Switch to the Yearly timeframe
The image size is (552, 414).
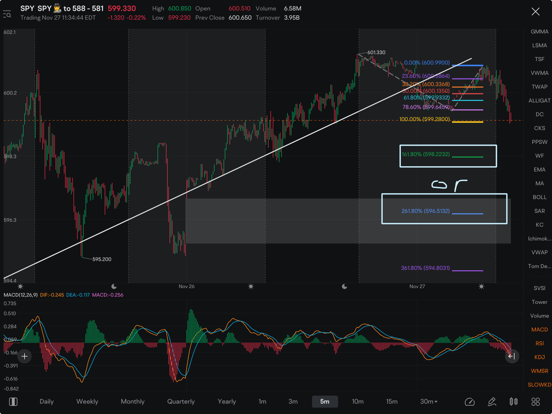coord(227,401)
